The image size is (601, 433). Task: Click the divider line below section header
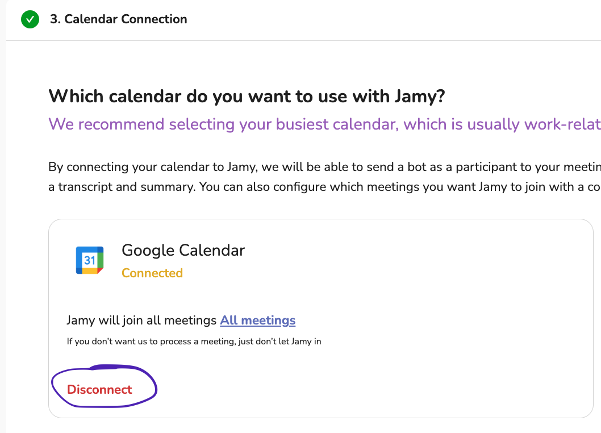click(x=341, y=40)
